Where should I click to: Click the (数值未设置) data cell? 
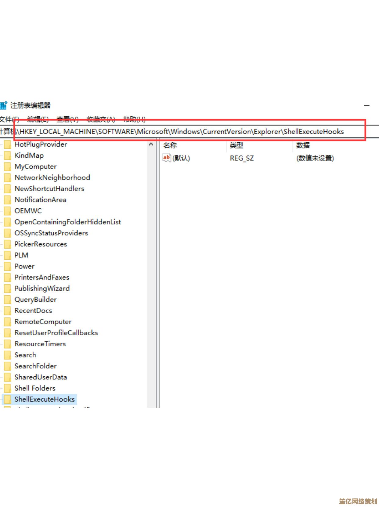[315, 158]
